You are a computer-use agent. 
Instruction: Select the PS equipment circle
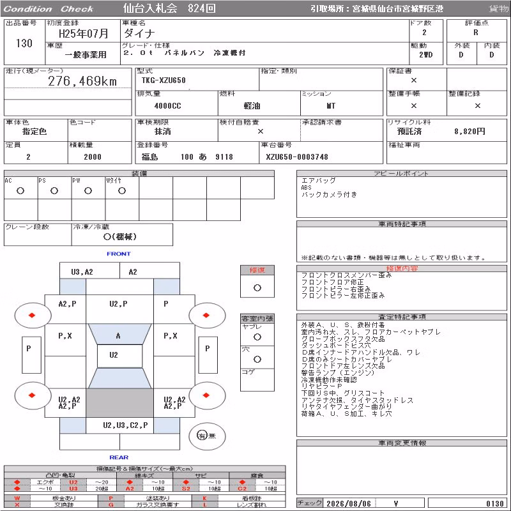54,191
